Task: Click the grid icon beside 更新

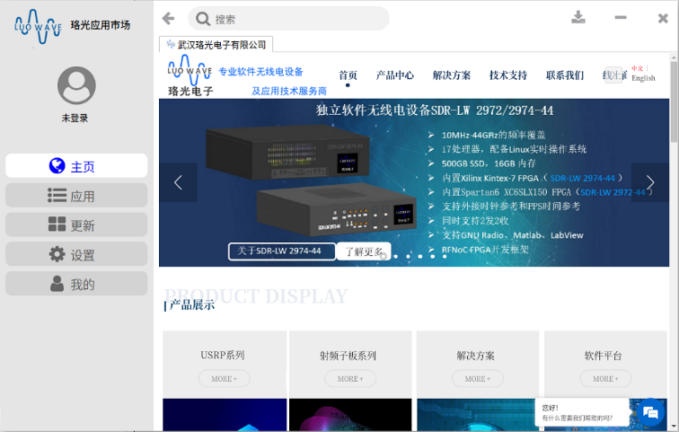Action: click(x=57, y=225)
